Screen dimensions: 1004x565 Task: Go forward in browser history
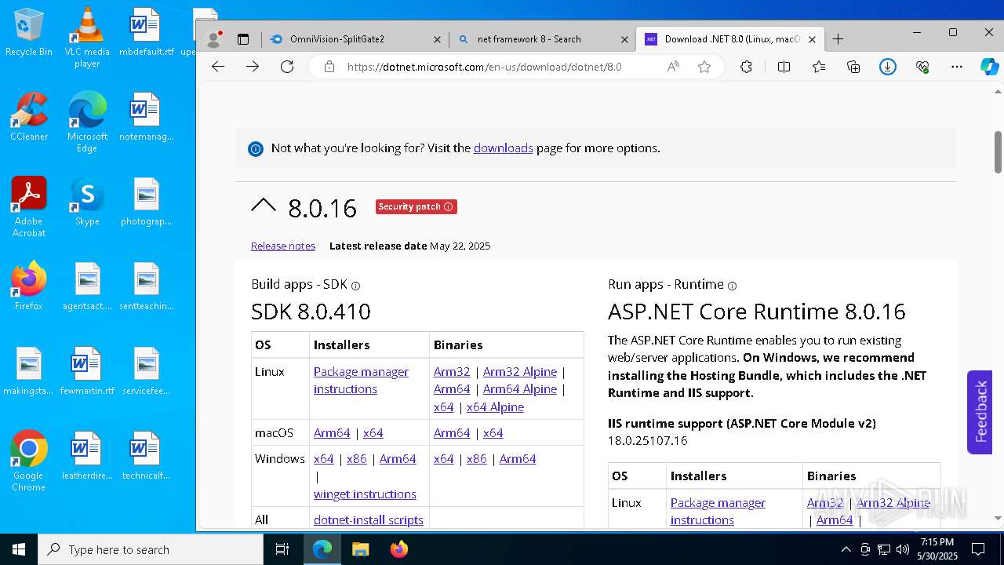253,67
